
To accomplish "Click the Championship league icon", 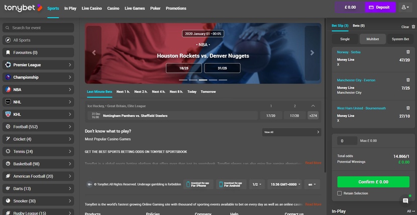I will click(x=8, y=77).
